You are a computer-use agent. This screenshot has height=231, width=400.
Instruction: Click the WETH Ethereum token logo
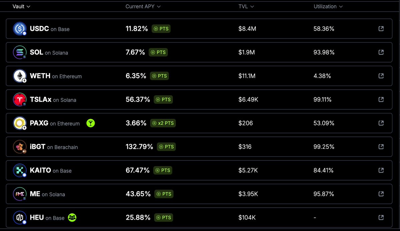[x=20, y=76]
